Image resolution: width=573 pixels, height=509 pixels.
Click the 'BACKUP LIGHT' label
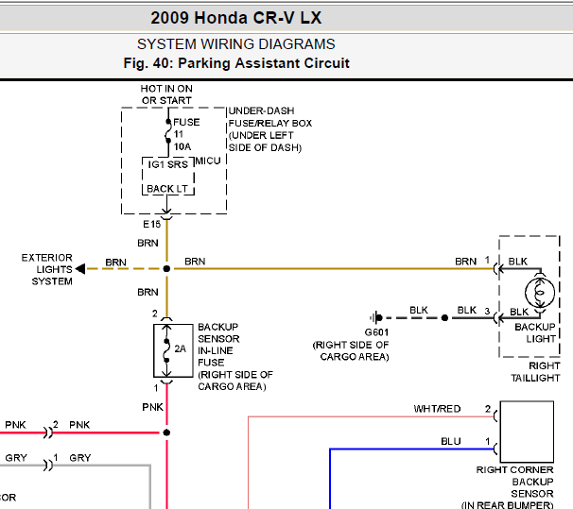point(535,332)
